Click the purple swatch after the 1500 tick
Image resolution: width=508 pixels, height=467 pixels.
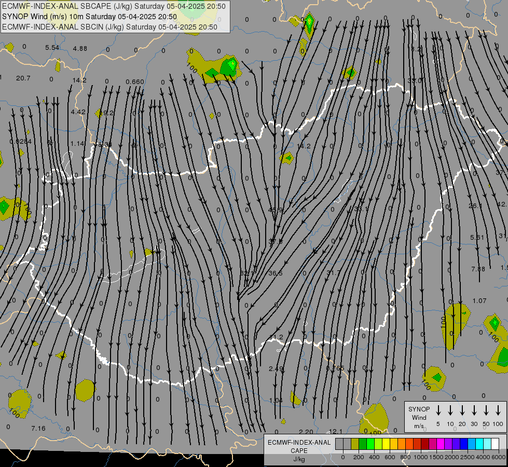pos(448,444)
